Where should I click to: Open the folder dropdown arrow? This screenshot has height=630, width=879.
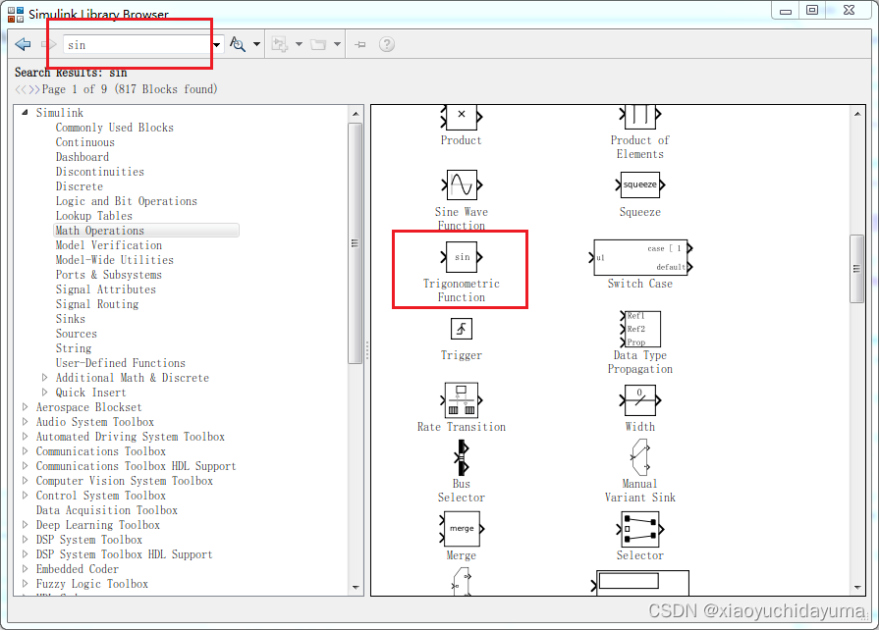click(337, 44)
